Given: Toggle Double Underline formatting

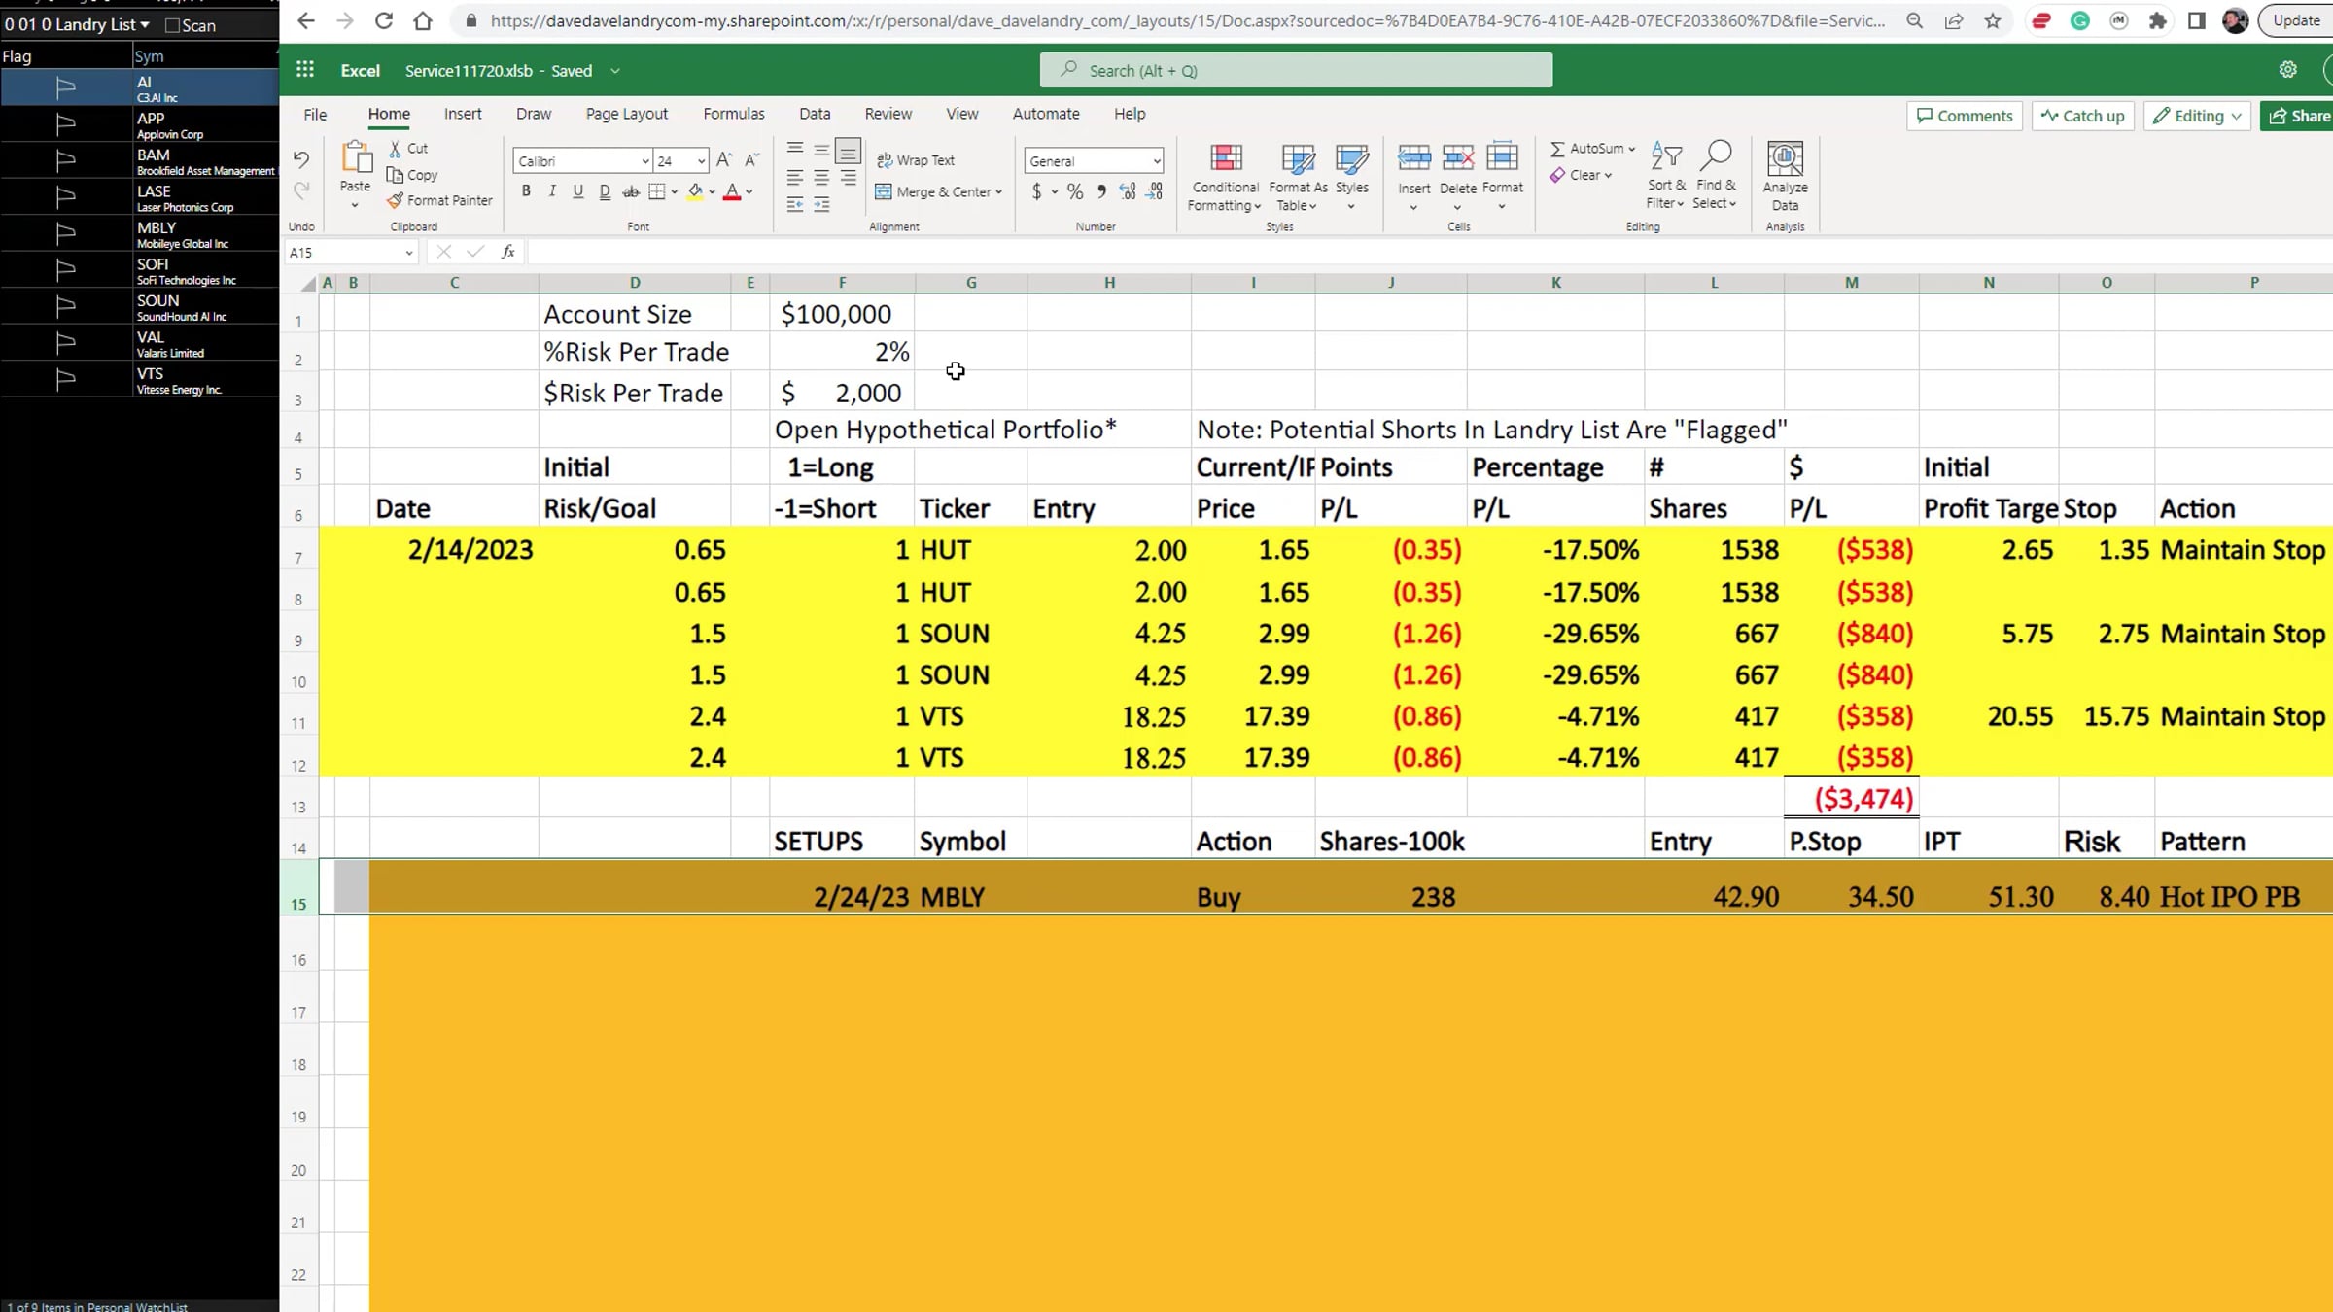Looking at the screenshot, I should point(605,191).
